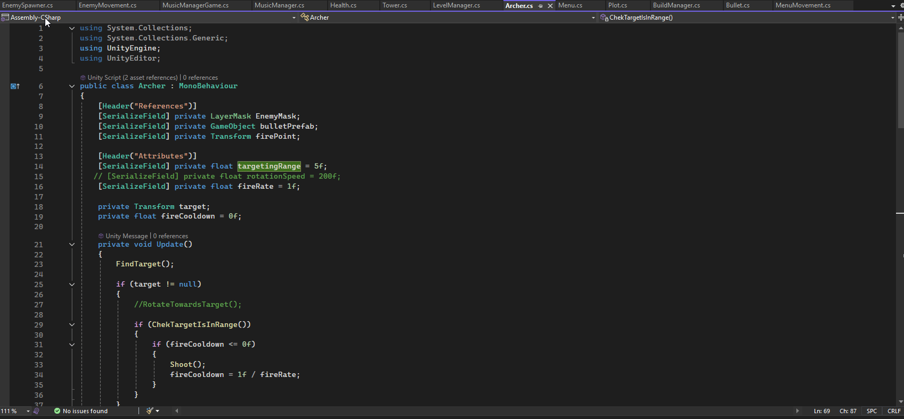Image resolution: width=904 pixels, height=419 pixels.
Task: Click line number 19 in the margin
Action: click(x=39, y=217)
